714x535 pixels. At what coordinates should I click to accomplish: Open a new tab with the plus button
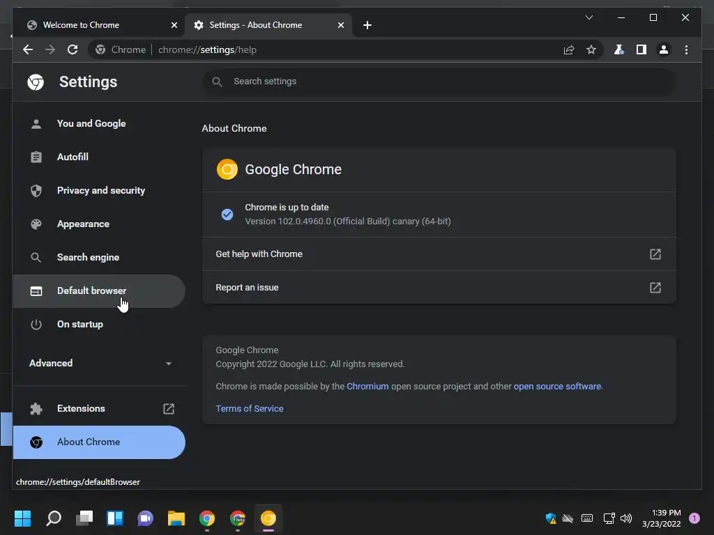(x=367, y=25)
